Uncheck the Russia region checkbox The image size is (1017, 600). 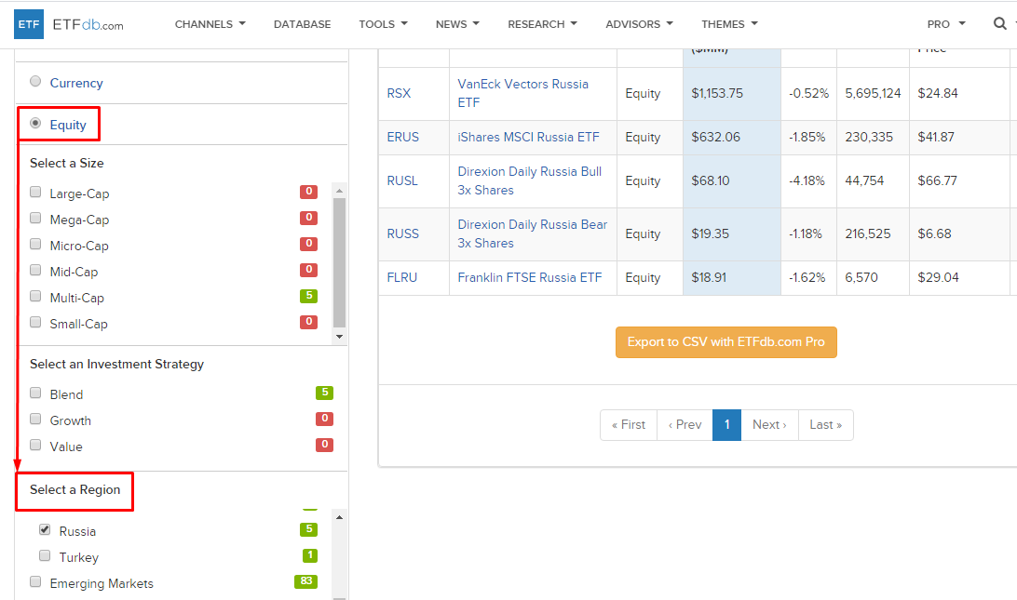point(45,529)
